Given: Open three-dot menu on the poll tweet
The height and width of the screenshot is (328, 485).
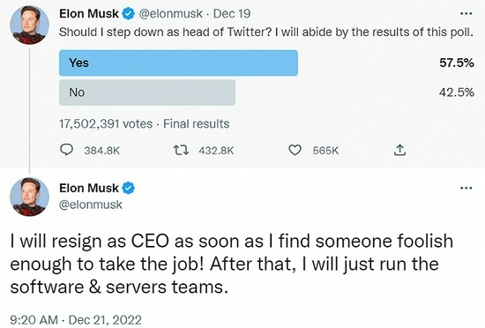Looking at the screenshot, I should tap(466, 13).
